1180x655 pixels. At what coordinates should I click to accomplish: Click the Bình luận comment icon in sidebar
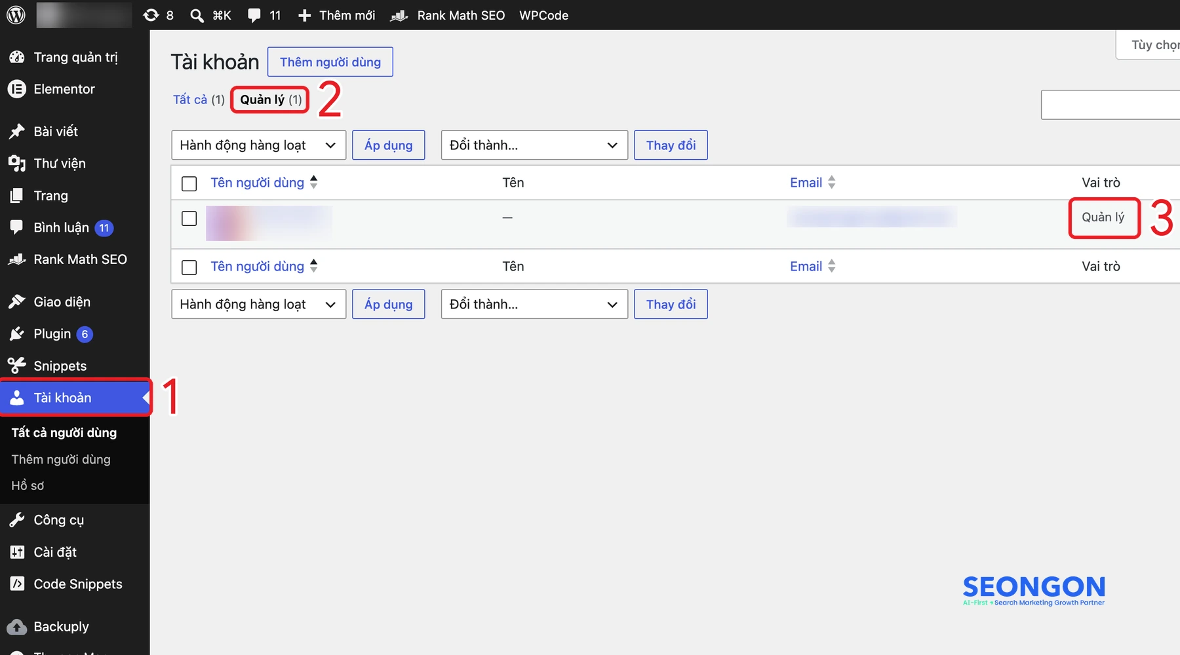click(x=17, y=227)
